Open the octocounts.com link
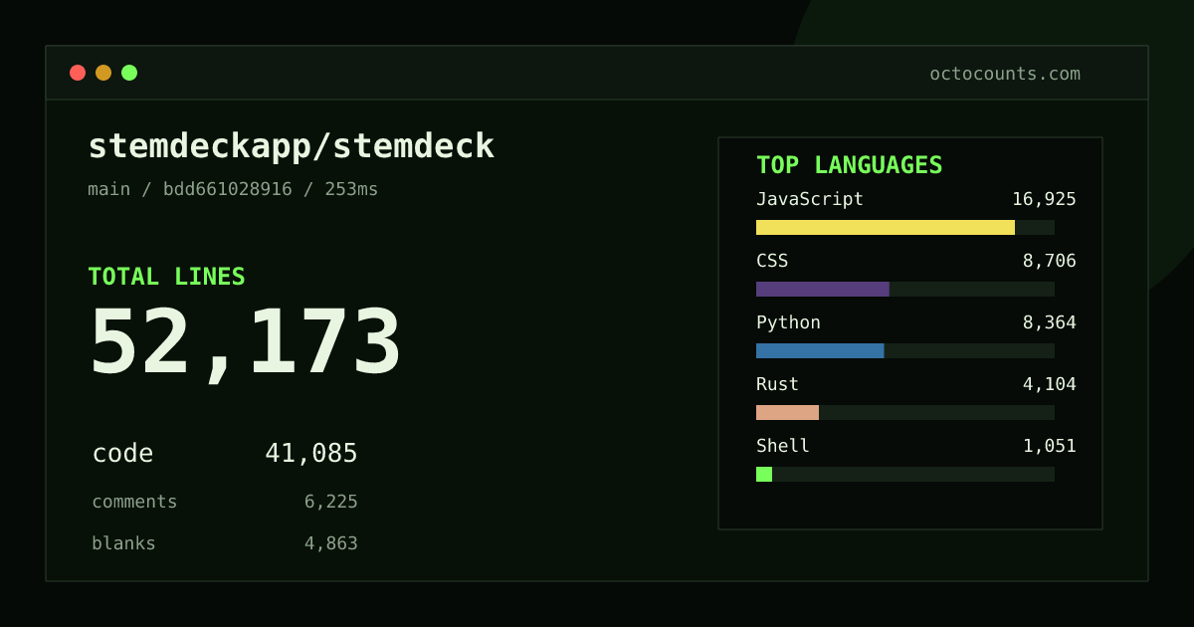This screenshot has width=1194, height=627. click(x=1005, y=74)
